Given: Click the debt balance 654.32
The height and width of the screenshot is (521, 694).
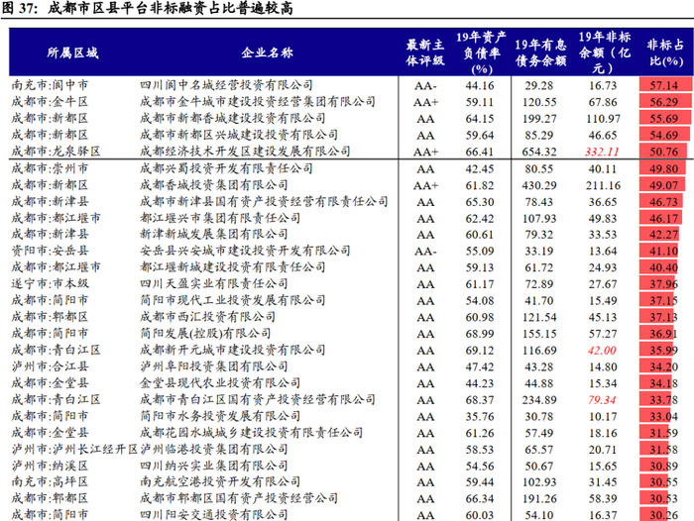Looking at the screenshot, I should click(538, 152).
